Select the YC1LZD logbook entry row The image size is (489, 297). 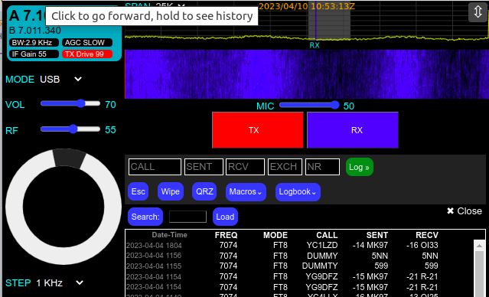282,246
